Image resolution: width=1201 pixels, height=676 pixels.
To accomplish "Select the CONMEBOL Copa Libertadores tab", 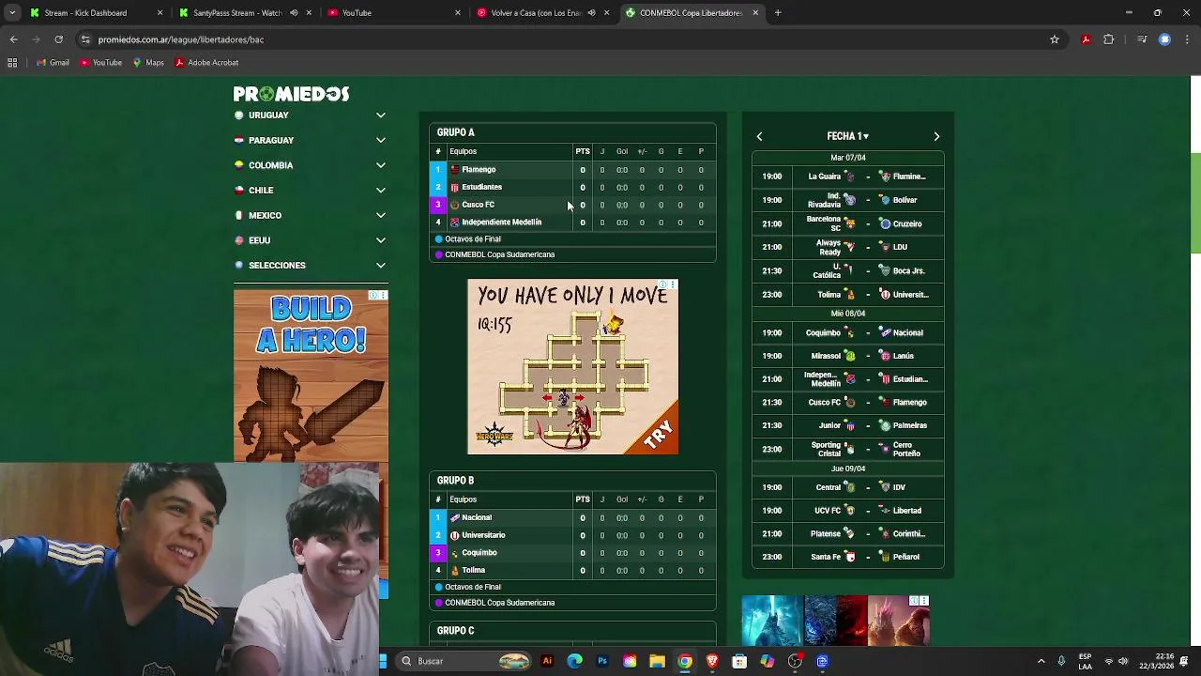I will click(x=692, y=13).
